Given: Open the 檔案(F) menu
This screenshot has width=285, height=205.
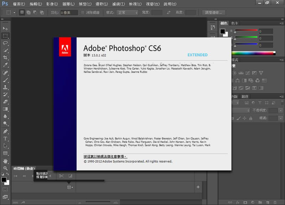Looking at the screenshot, I should tap(19, 4).
